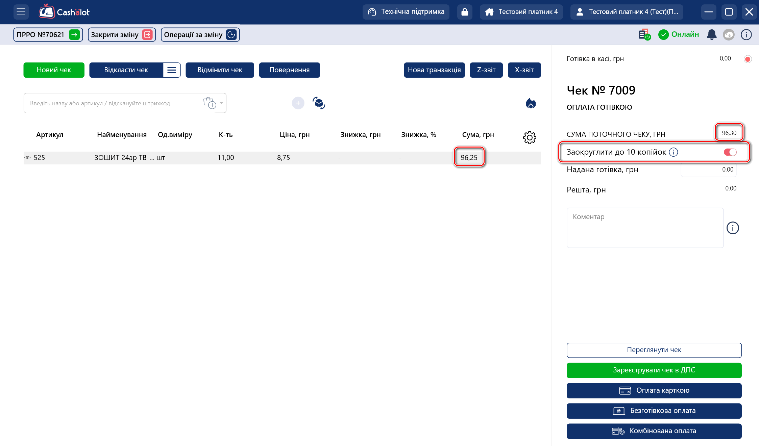Open Операції за зміну tab
Screen dimensions: 759x446
[x=200, y=35]
